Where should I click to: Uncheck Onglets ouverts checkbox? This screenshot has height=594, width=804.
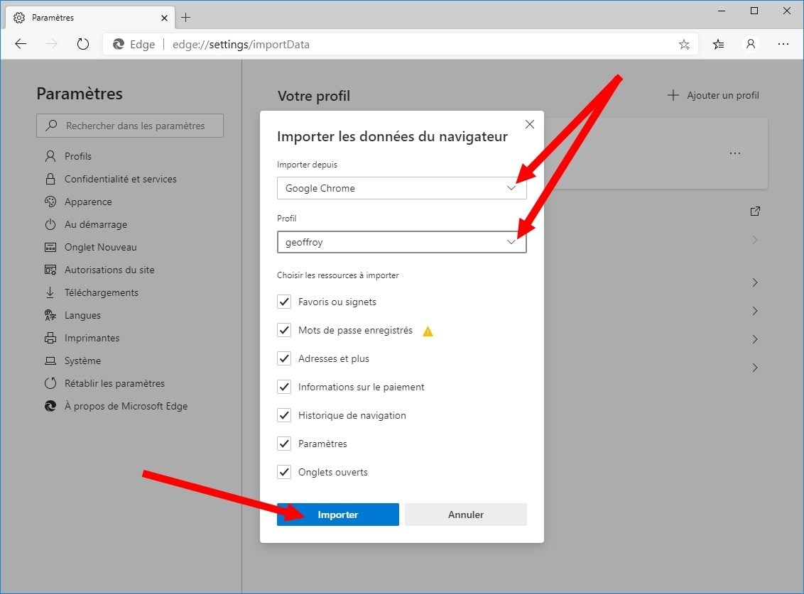[284, 471]
